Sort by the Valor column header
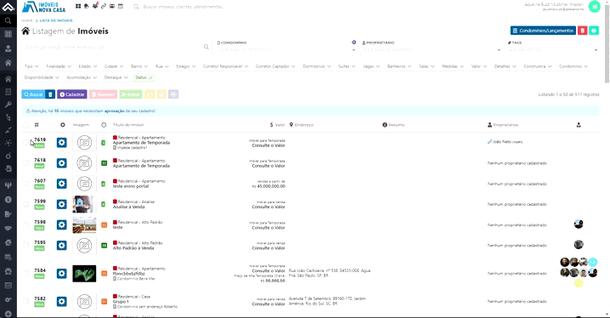 point(277,125)
